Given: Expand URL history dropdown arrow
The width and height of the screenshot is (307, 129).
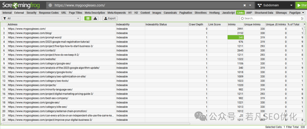Looking at the screenshot, I should point(250,5).
